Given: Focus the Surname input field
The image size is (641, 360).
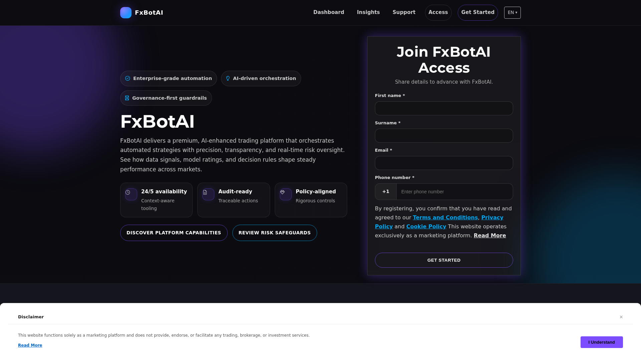Looking at the screenshot, I should (x=444, y=136).
